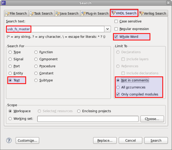Open the Java Search tab

pyautogui.click(x=67, y=13)
